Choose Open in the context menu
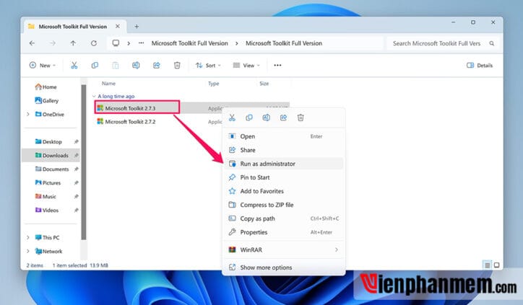523x305 pixels. click(283, 136)
